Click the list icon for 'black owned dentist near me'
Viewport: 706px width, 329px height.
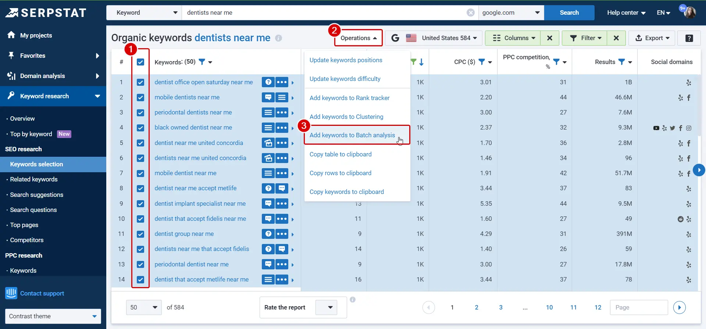pyautogui.click(x=268, y=127)
